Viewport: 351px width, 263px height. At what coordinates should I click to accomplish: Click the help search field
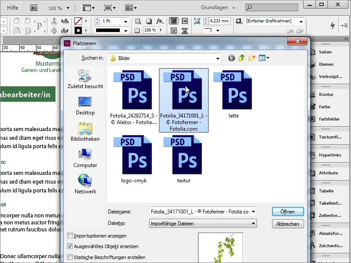(x=272, y=7)
